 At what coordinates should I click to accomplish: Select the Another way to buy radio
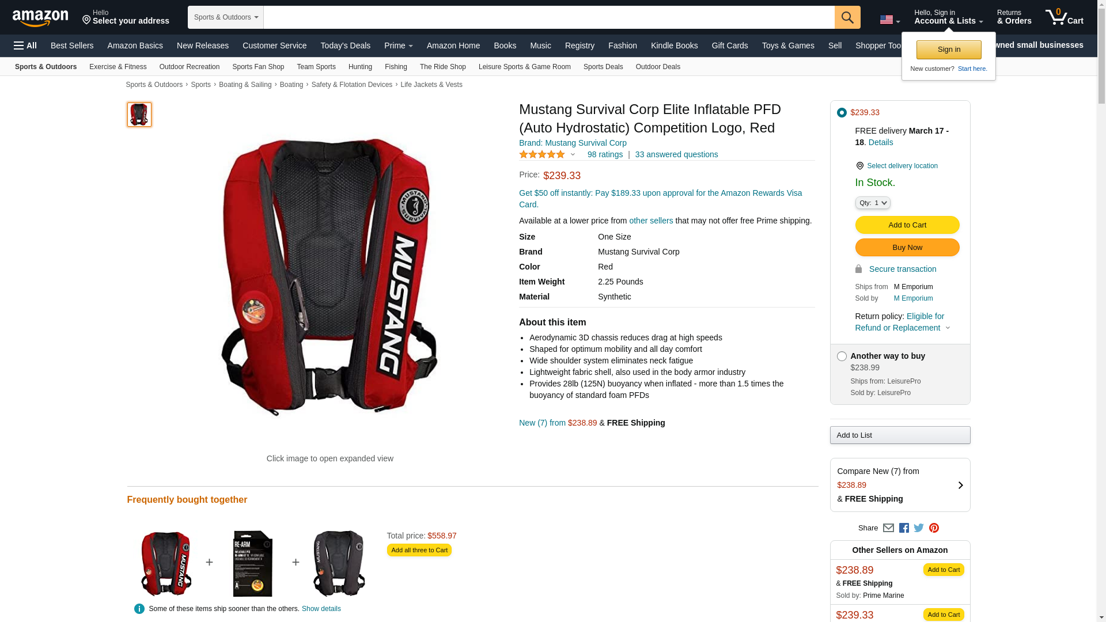click(842, 356)
